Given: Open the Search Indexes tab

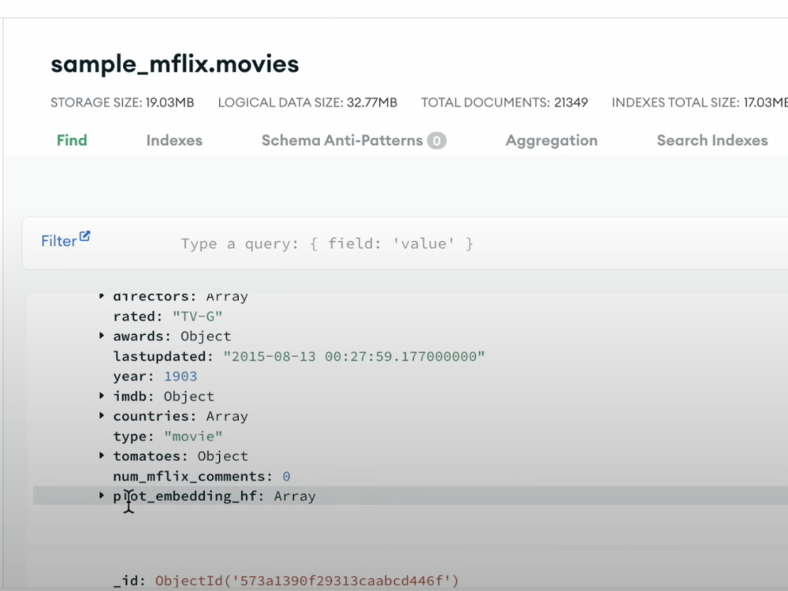Looking at the screenshot, I should click(x=712, y=140).
